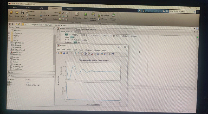Click MATLAB in the address path
The width and height of the screenshot is (208, 114).
(x=48, y=25)
